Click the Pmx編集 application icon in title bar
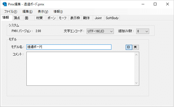174x107 pixels. point(5,4)
